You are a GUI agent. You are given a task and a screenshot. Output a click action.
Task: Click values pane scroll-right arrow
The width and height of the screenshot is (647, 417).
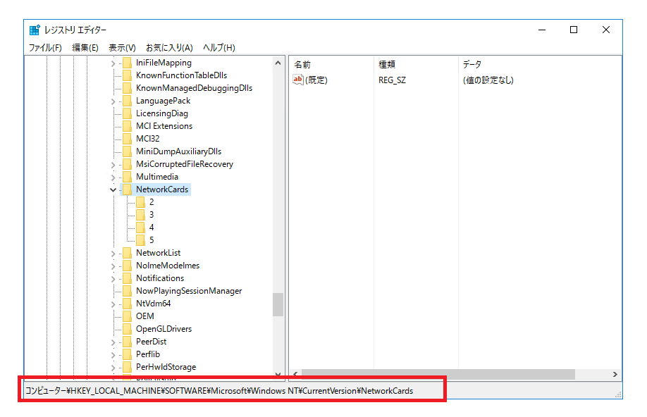[x=615, y=374]
